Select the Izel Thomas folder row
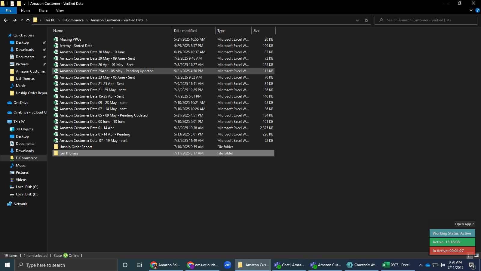This screenshot has width=481, height=271. pyautogui.click(x=163, y=153)
